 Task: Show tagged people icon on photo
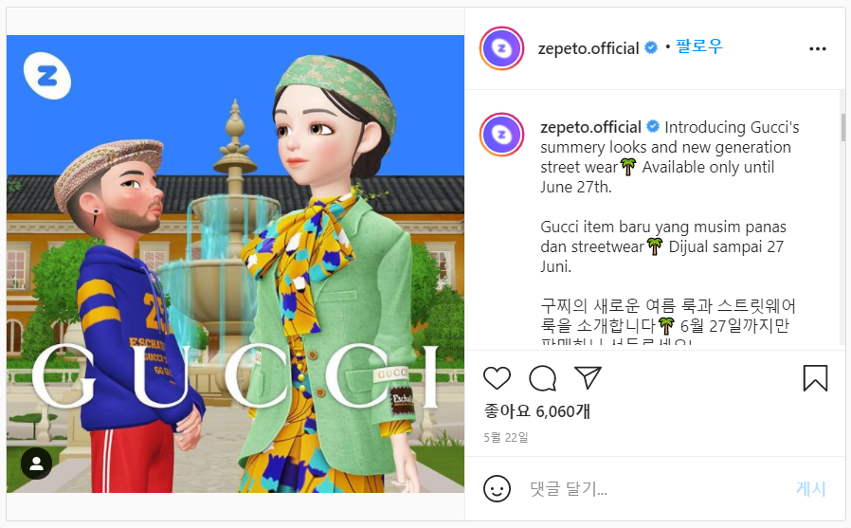coord(36,463)
